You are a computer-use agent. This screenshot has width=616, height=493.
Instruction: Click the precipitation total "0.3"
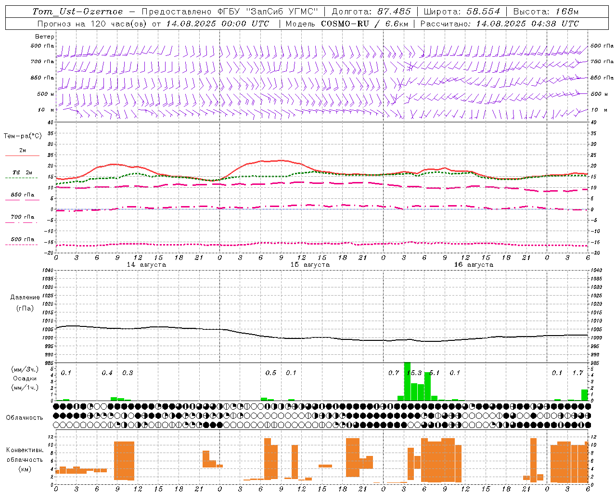coord(128,373)
